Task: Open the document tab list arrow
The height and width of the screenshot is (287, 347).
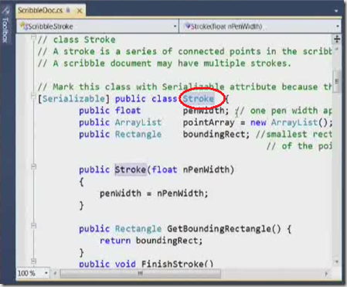Action: [x=336, y=11]
